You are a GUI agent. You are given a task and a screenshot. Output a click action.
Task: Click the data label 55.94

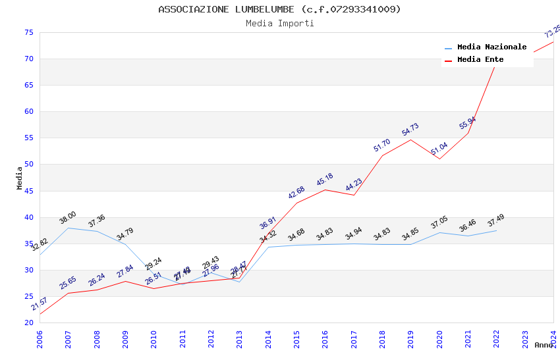tap(468, 122)
